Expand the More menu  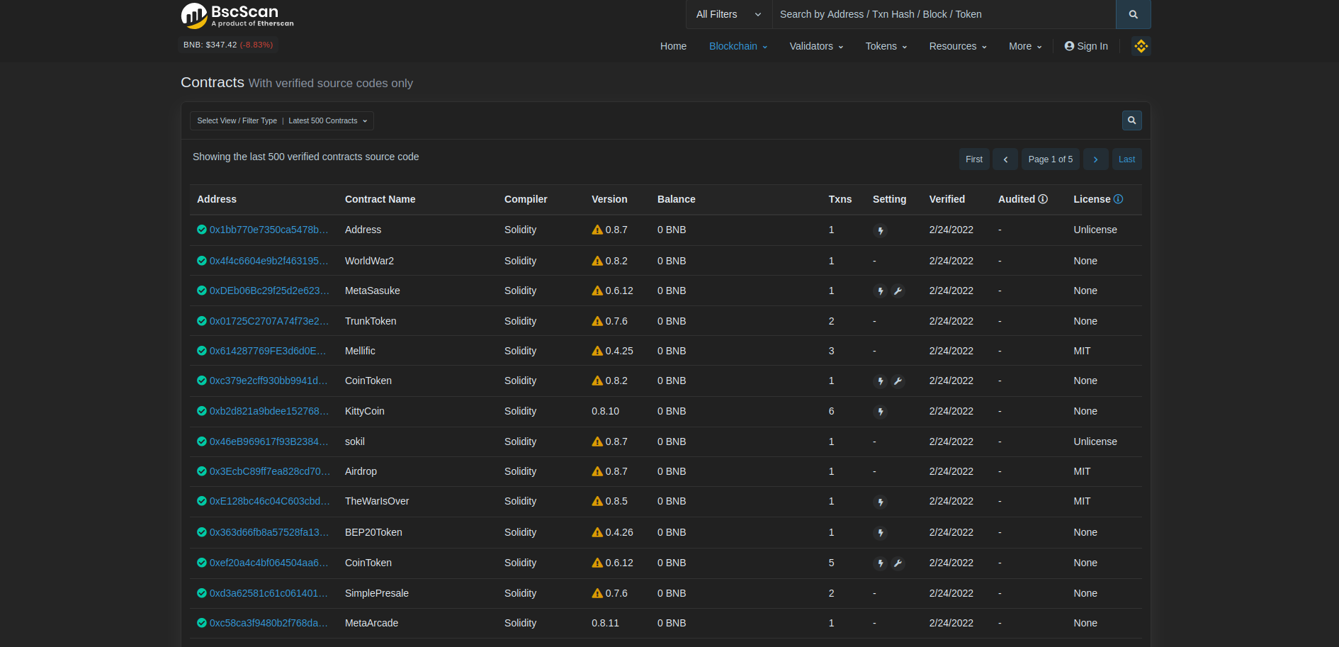pyautogui.click(x=1025, y=46)
